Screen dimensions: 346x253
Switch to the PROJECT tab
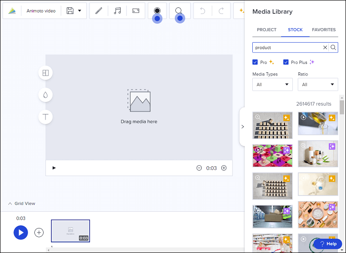point(267,30)
